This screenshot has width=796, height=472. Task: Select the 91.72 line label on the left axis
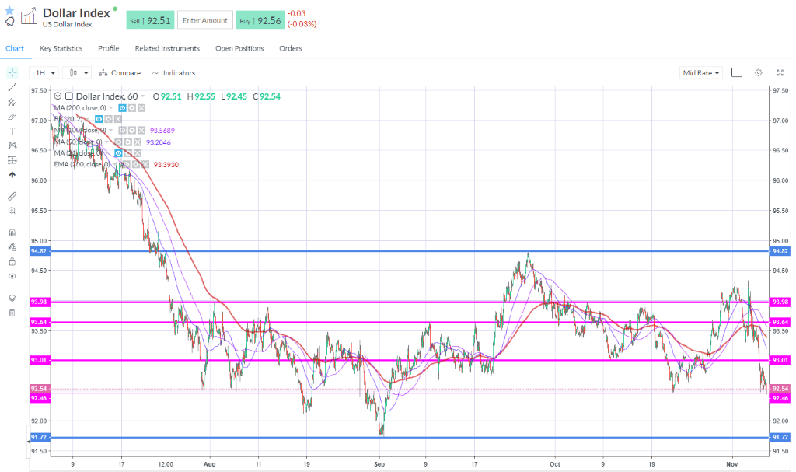coord(39,438)
